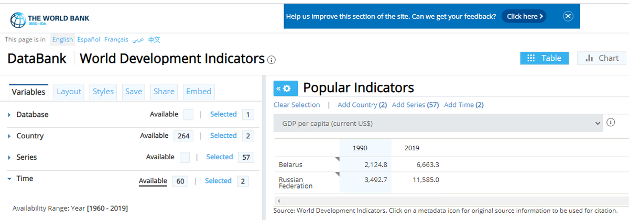The width and height of the screenshot is (629, 220).
Task: Open Belarus metadata corner marker
Action: 338,159
